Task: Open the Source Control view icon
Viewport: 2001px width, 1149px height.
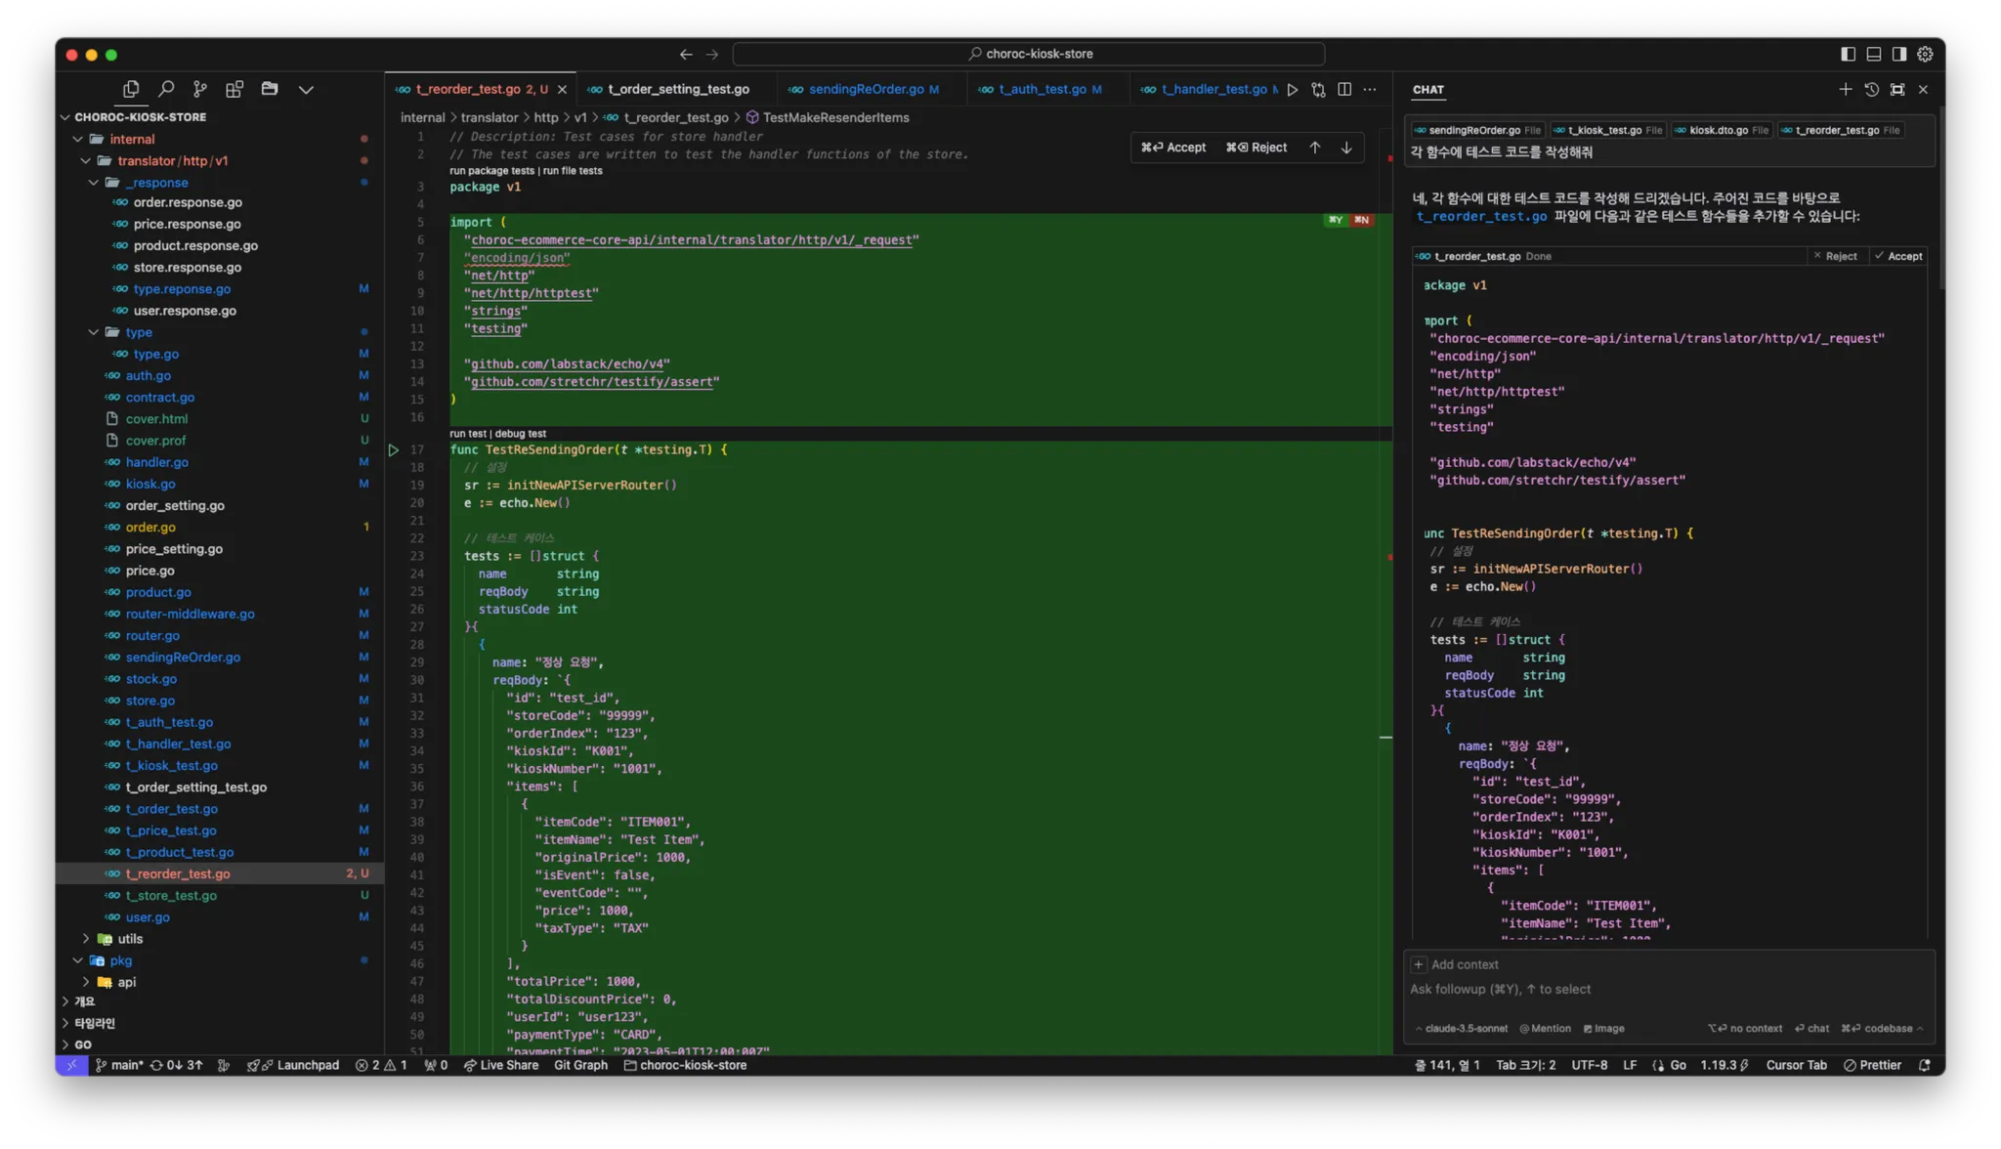Action: (x=200, y=89)
